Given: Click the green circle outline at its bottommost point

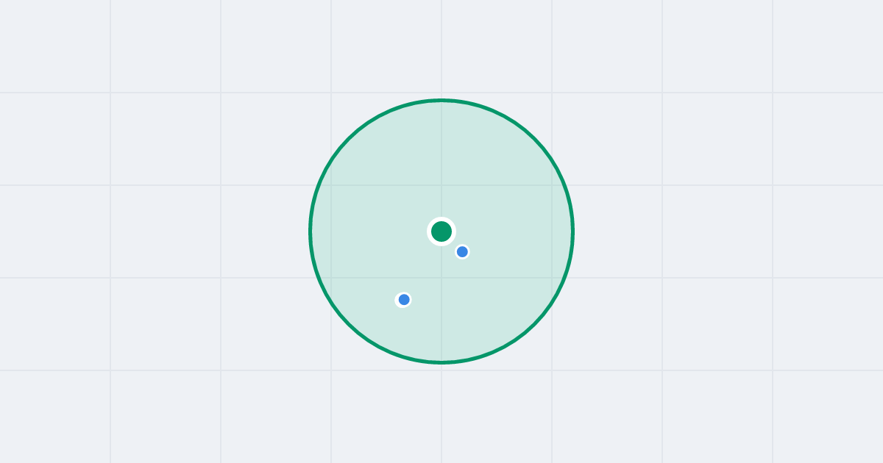Looking at the screenshot, I should tap(441, 362).
